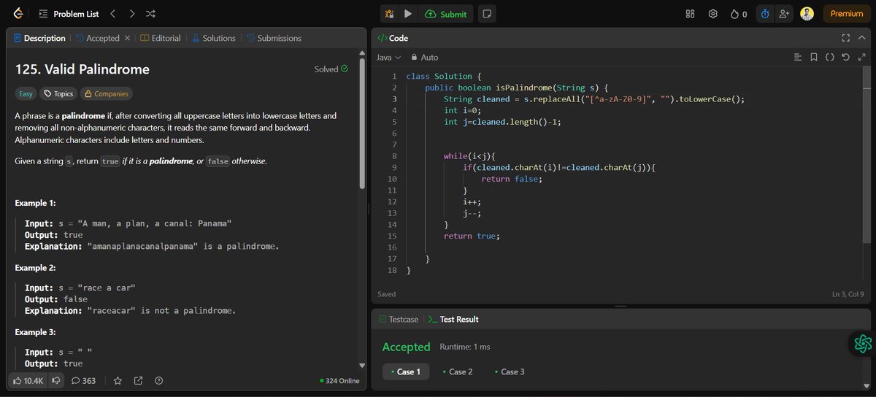Click the 'Example 2:' heading
Image resolution: width=876 pixels, height=397 pixels.
[35, 267]
